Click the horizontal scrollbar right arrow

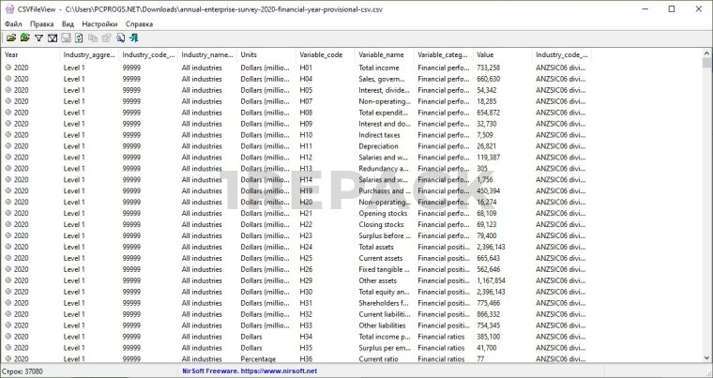[695, 358]
